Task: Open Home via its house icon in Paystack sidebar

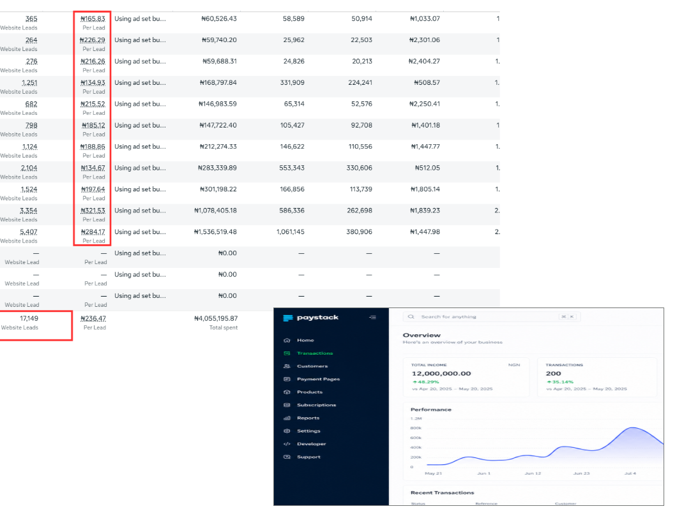Action: 287,340
